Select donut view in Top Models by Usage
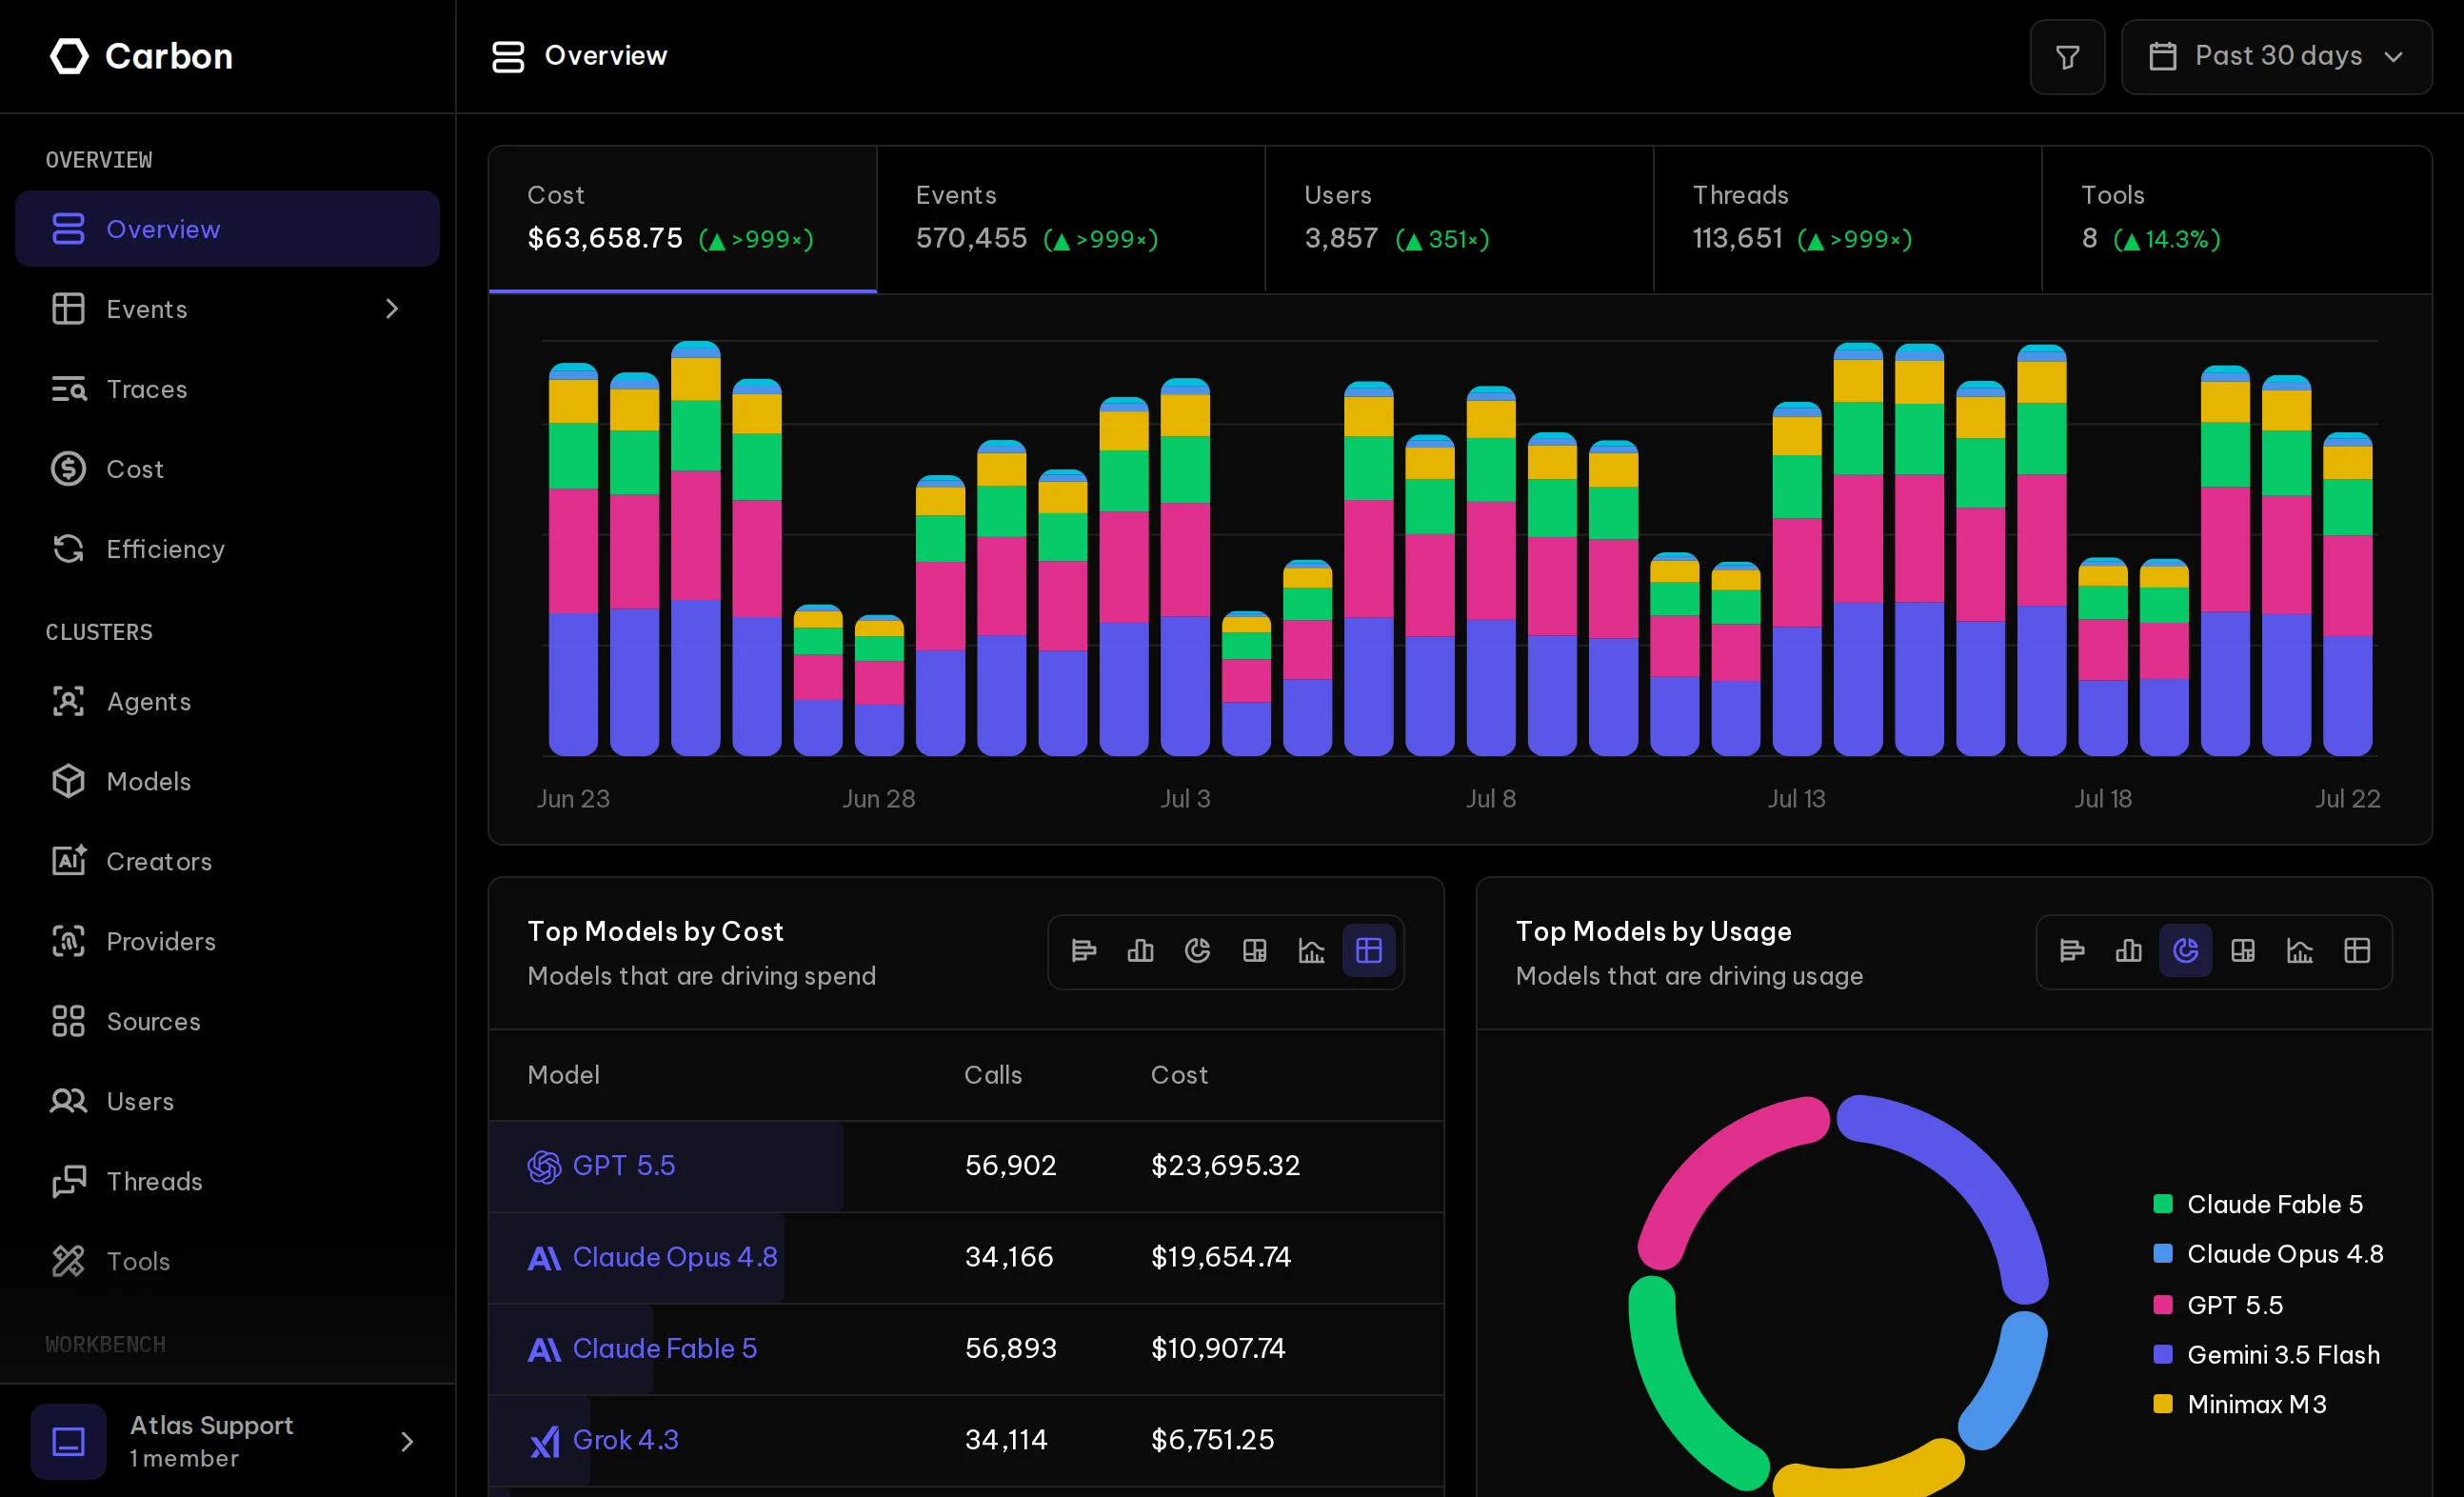This screenshot has width=2464, height=1497. (x=2186, y=951)
